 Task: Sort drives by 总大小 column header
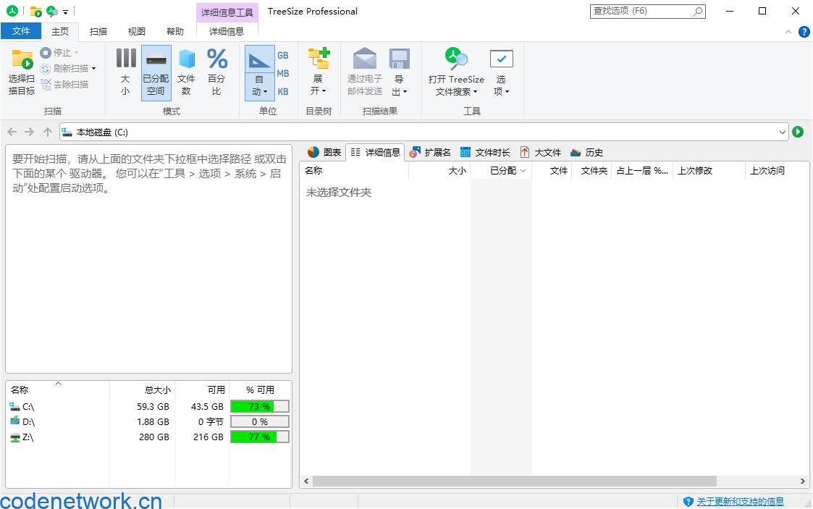pos(142,390)
